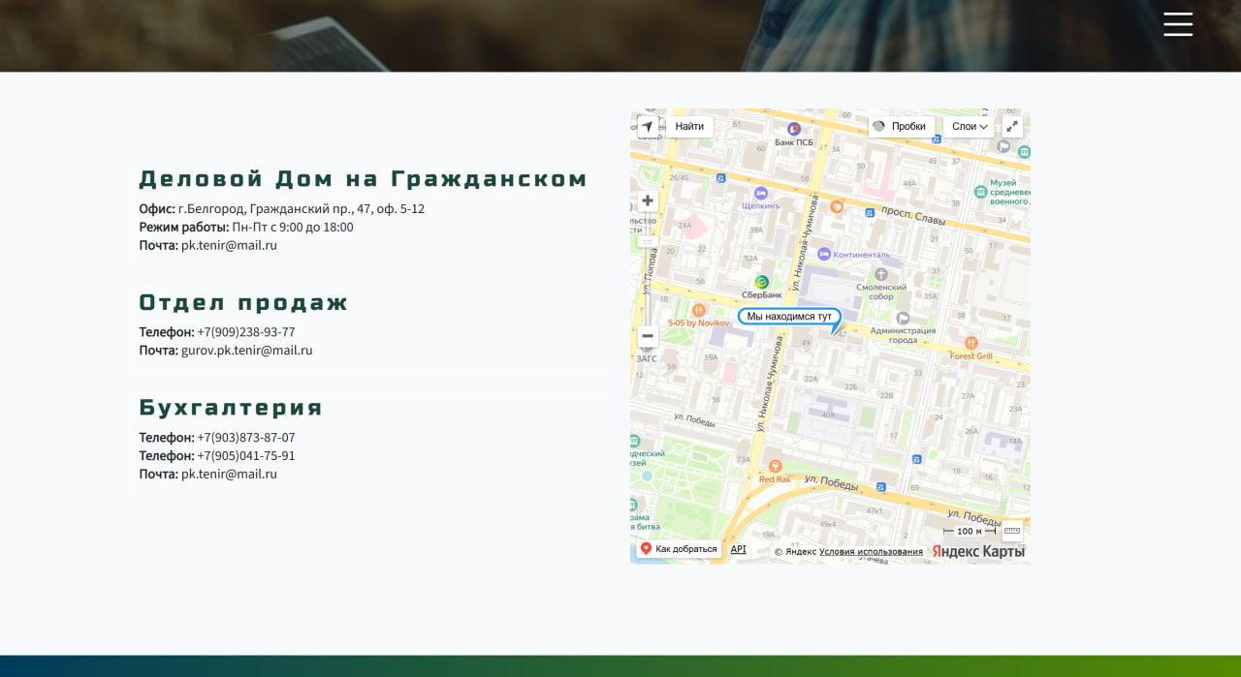
Task: Toggle Пробки traffic layer on map
Action: 902,127
